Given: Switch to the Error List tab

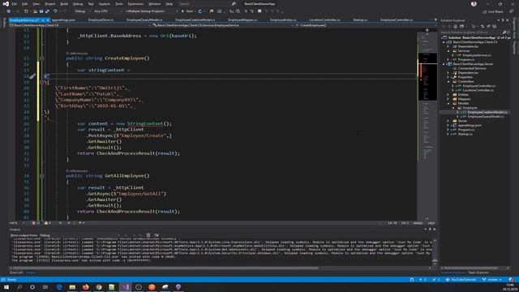Looking at the screenshot, I should [16, 273].
